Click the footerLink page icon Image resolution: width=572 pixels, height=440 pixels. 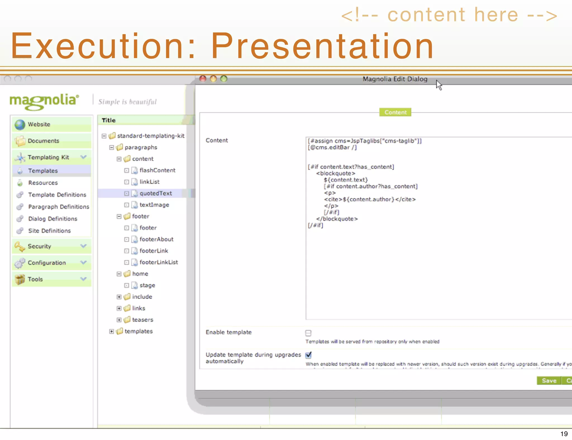[x=135, y=251]
